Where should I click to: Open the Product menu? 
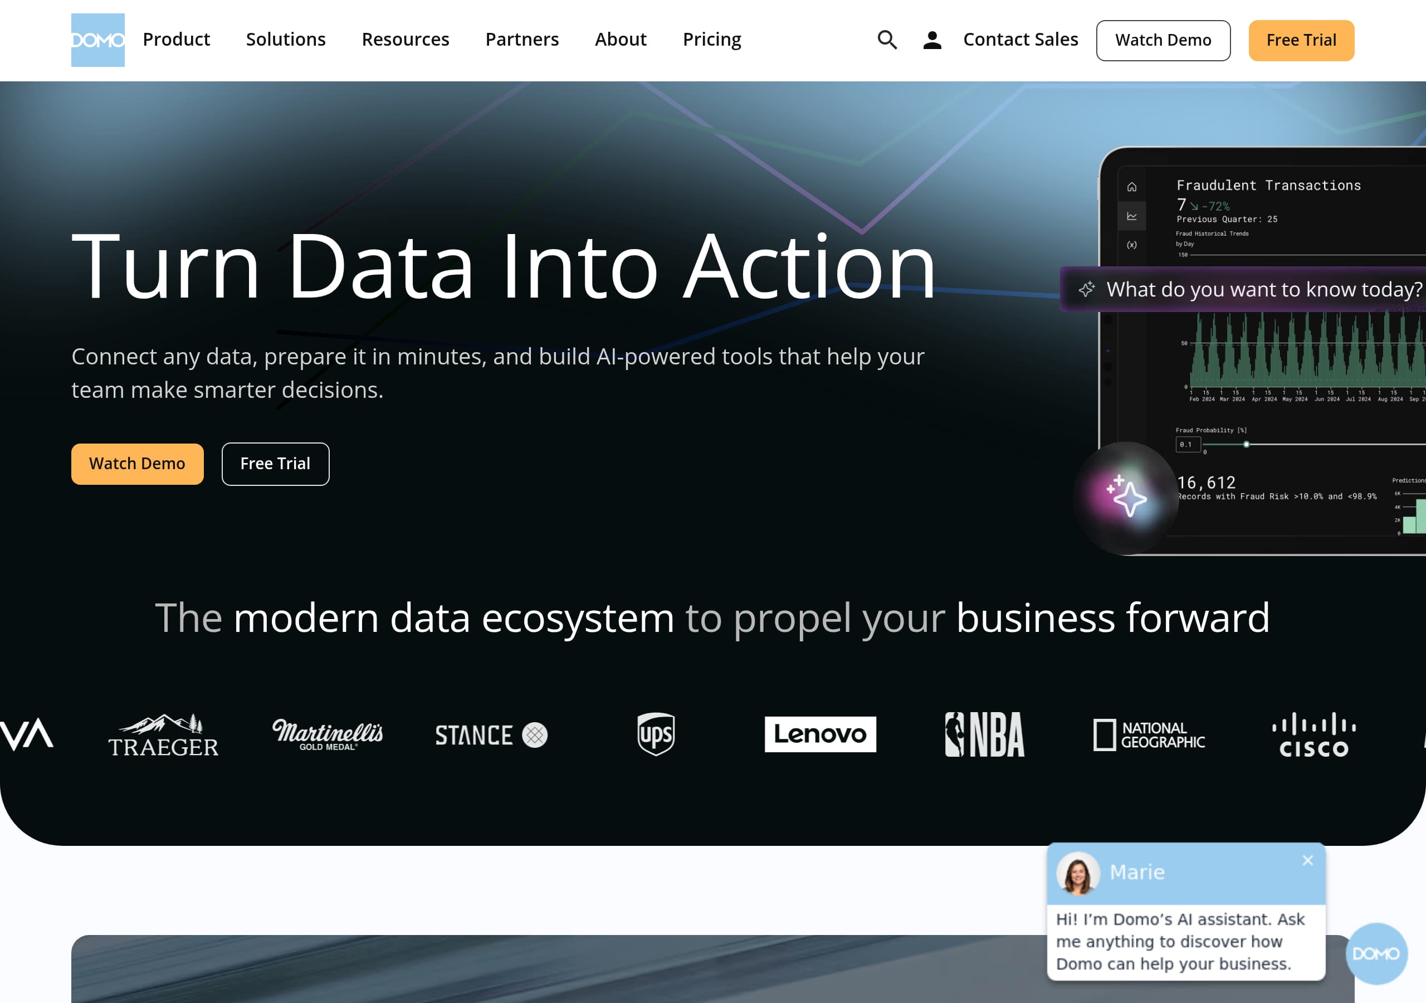[x=177, y=40]
